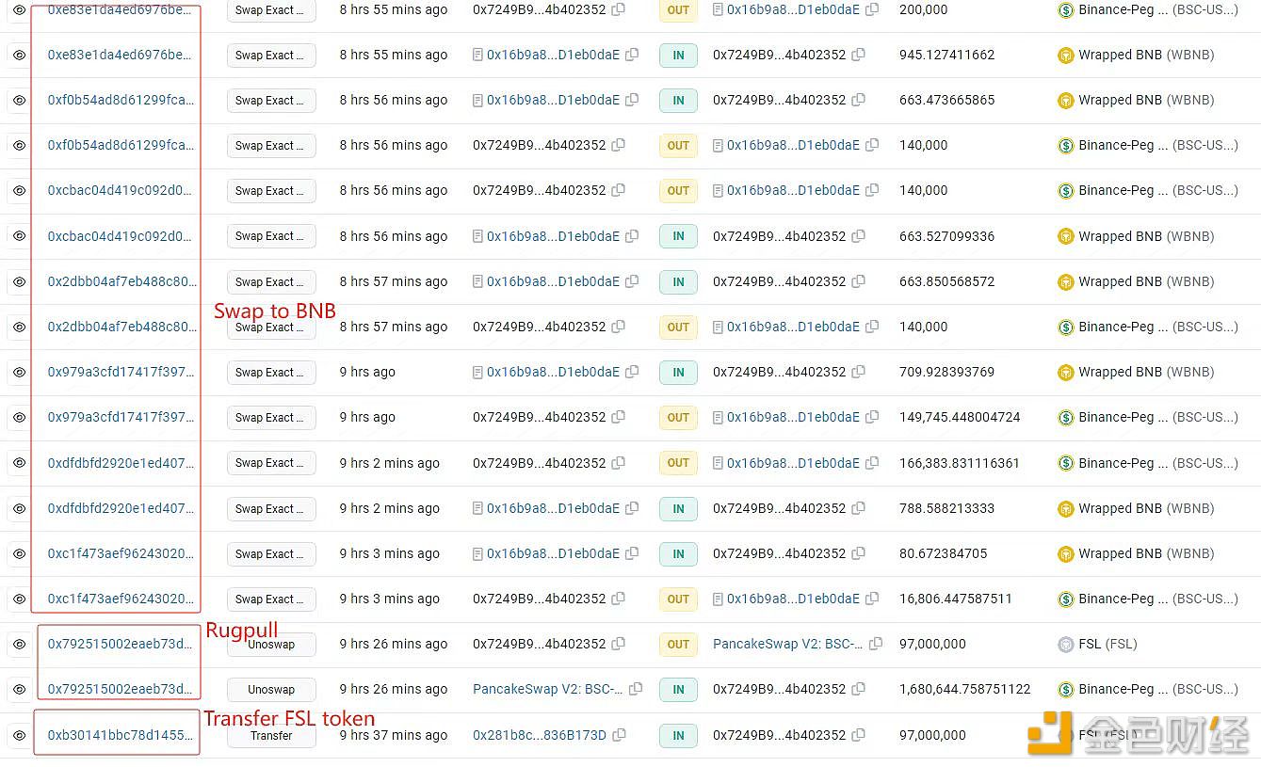Screen dimensions: 1261x767
Task: Open sender 0x16b9a8...D1eb0daE in the 945.127411662 row
Action: point(553,56)
